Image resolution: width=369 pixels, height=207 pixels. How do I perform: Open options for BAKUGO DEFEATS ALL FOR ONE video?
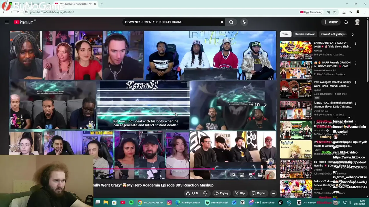356,43
